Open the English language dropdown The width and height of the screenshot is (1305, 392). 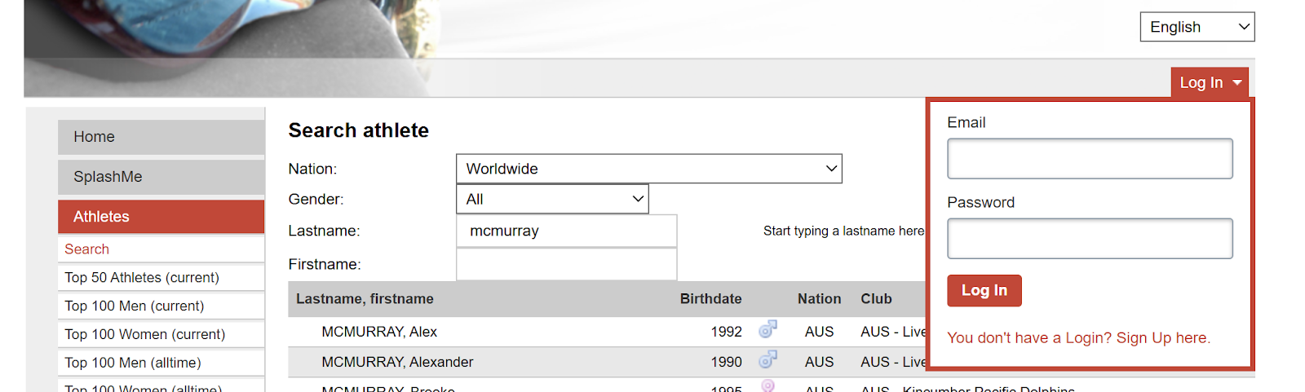click(1197, 27)
